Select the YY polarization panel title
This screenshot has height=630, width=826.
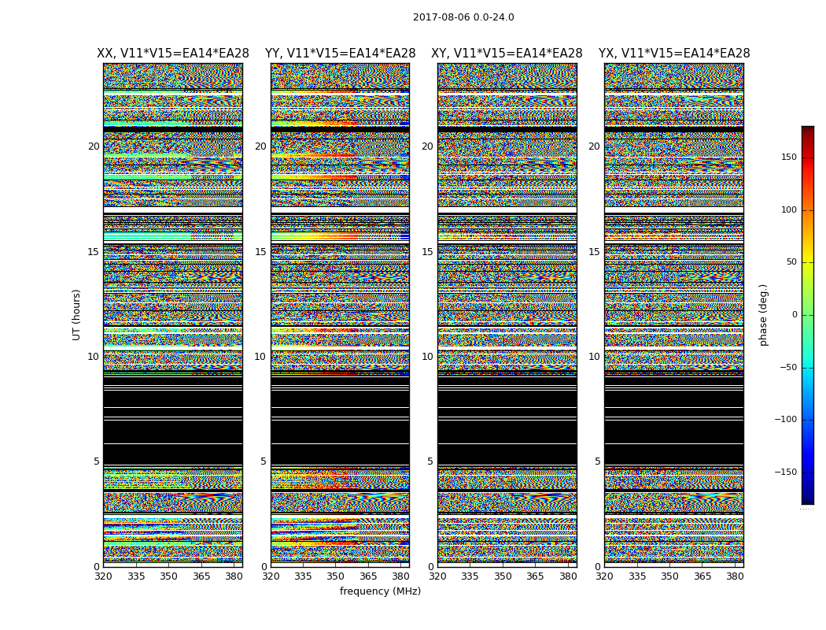coord(340,54)
